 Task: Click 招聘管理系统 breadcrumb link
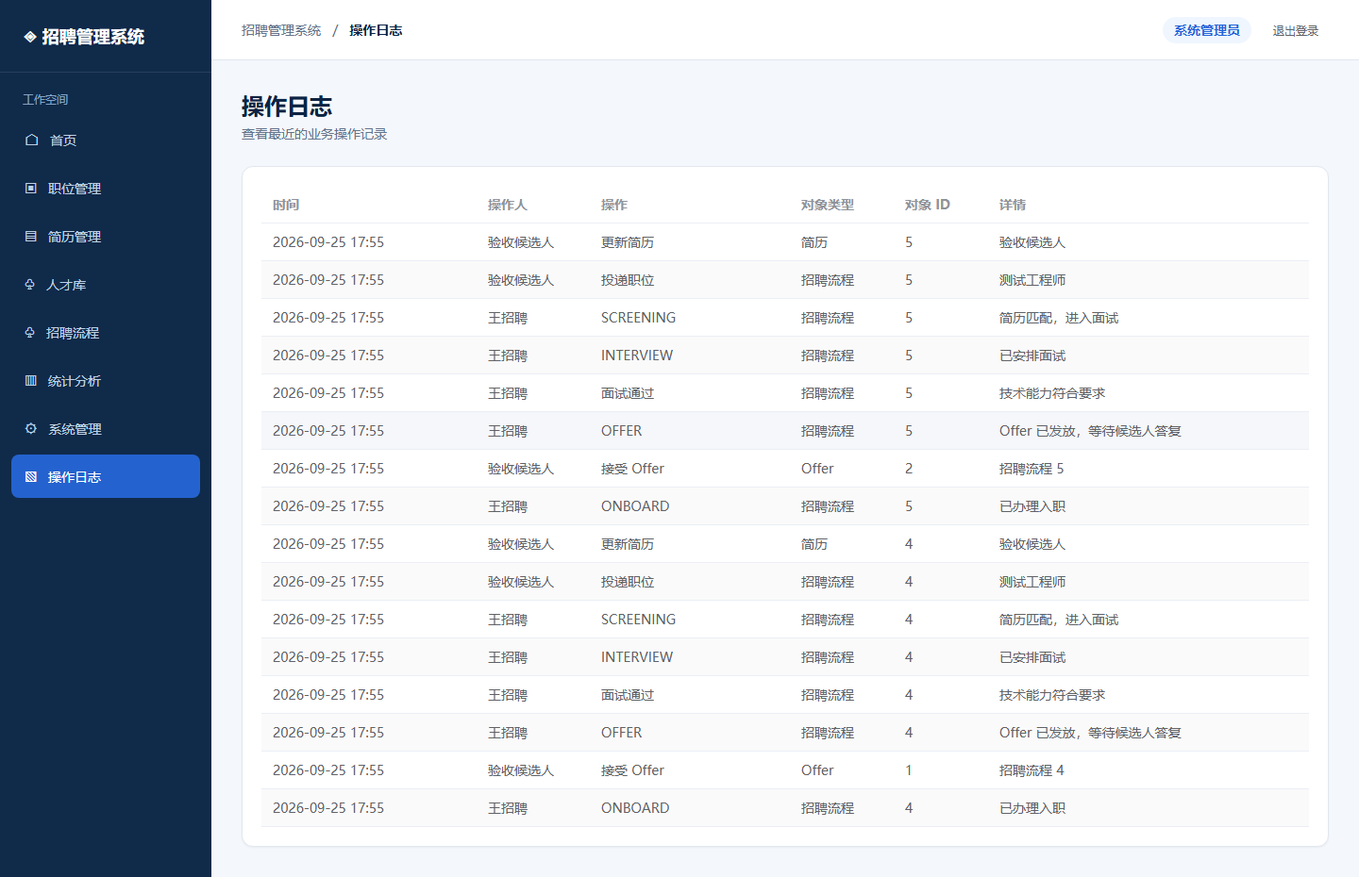click(281, 30)
